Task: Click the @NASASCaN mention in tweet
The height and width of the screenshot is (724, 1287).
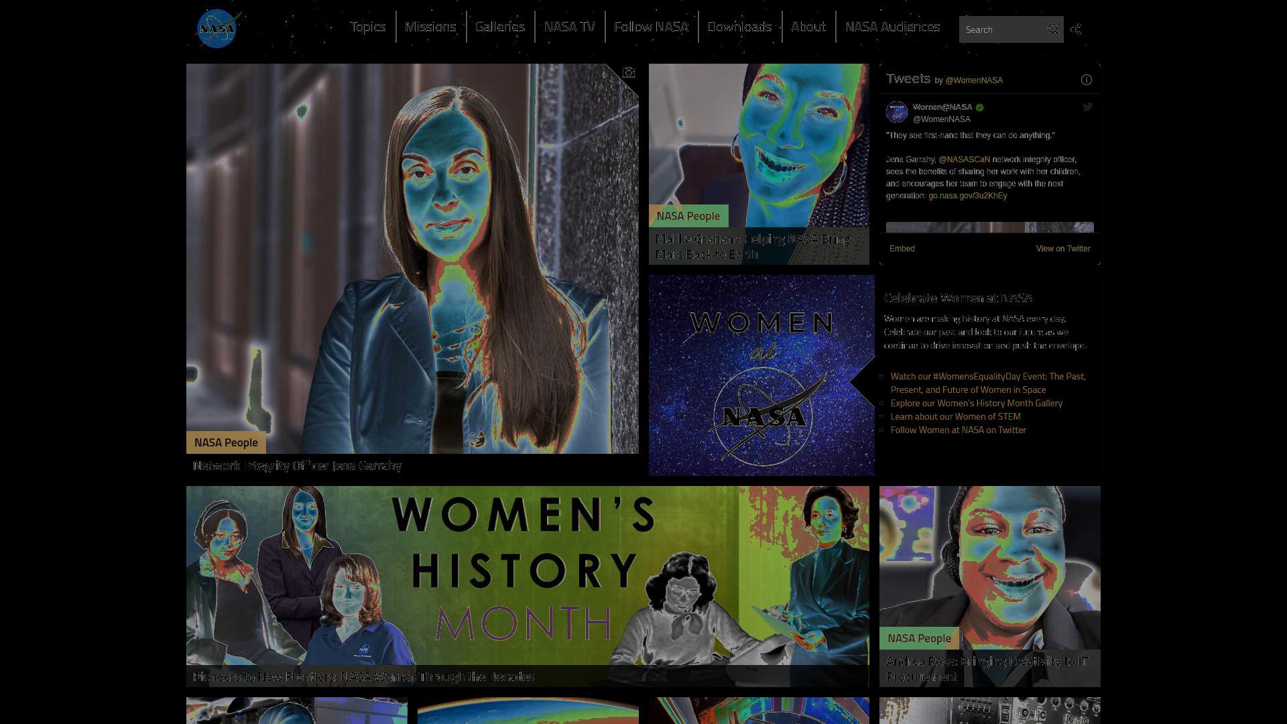Action: pyautogui.click(x=964, y=160)
